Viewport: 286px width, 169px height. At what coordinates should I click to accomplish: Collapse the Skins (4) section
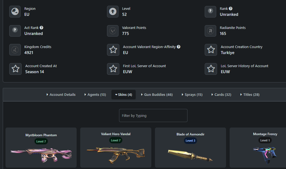coord(123,94)
